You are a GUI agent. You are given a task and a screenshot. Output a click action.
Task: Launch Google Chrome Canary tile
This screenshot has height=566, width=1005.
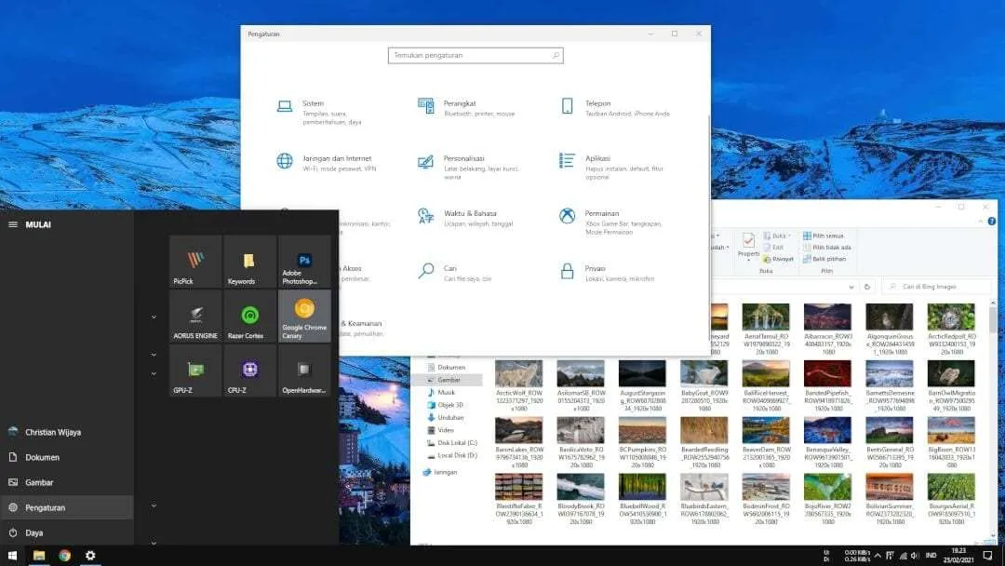[304, 316]
